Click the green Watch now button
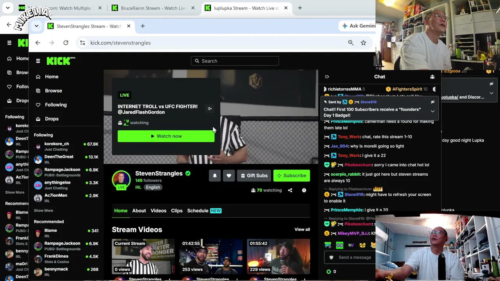 (166, 136)
